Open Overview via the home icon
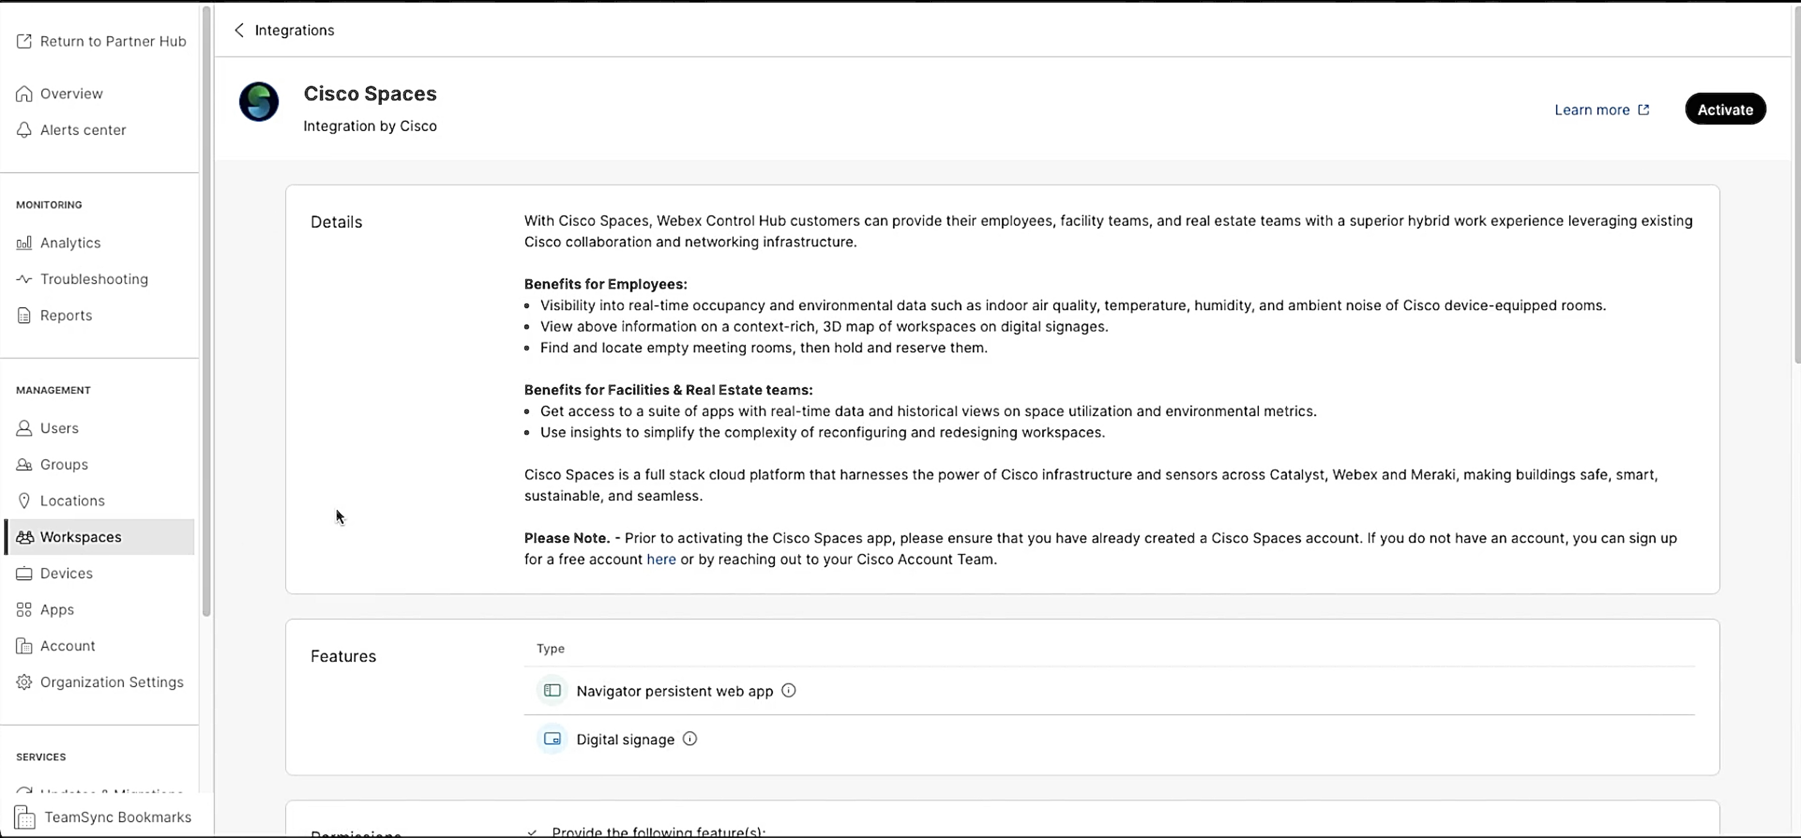1801x838 pixels. pos(24,93)
